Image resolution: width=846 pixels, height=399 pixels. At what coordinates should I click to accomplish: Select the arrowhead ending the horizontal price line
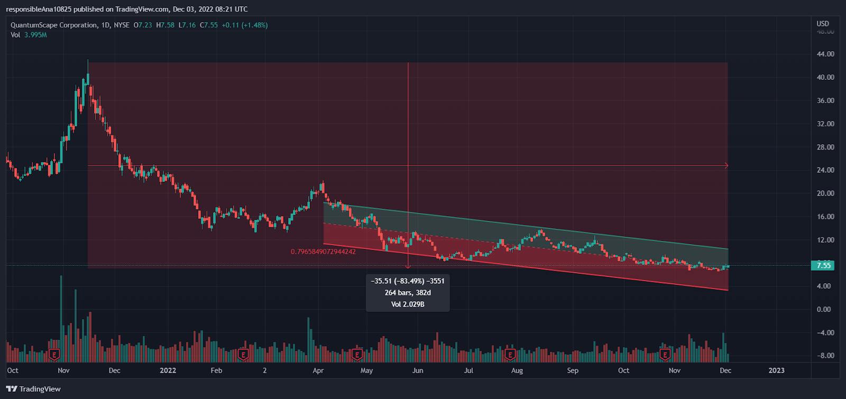pos(726,166)
